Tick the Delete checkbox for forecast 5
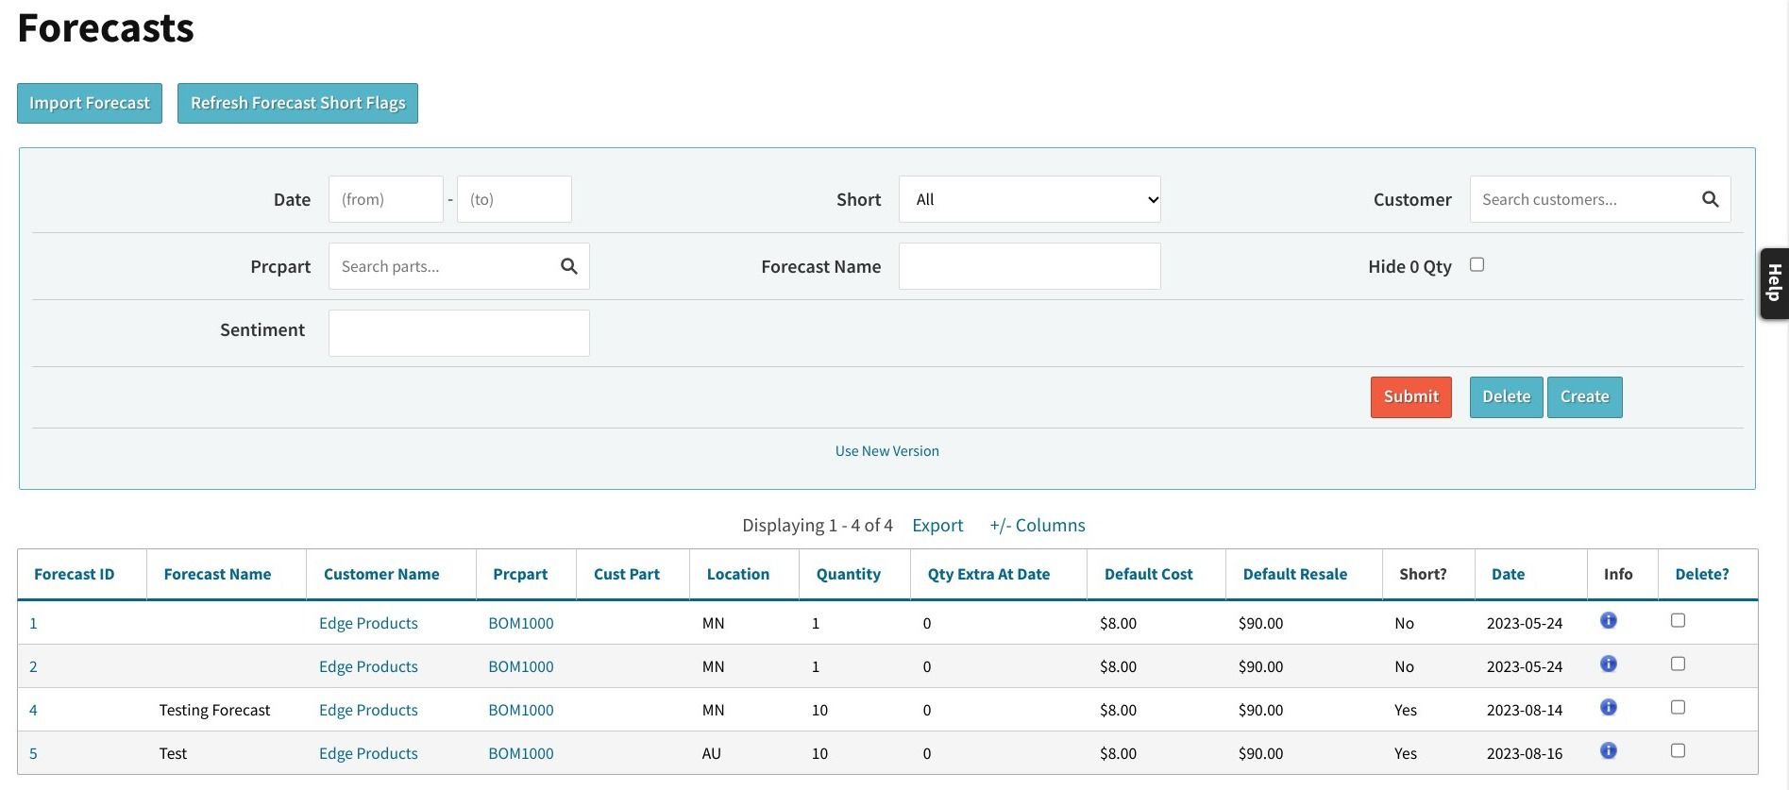 [x=1678, y=750]
